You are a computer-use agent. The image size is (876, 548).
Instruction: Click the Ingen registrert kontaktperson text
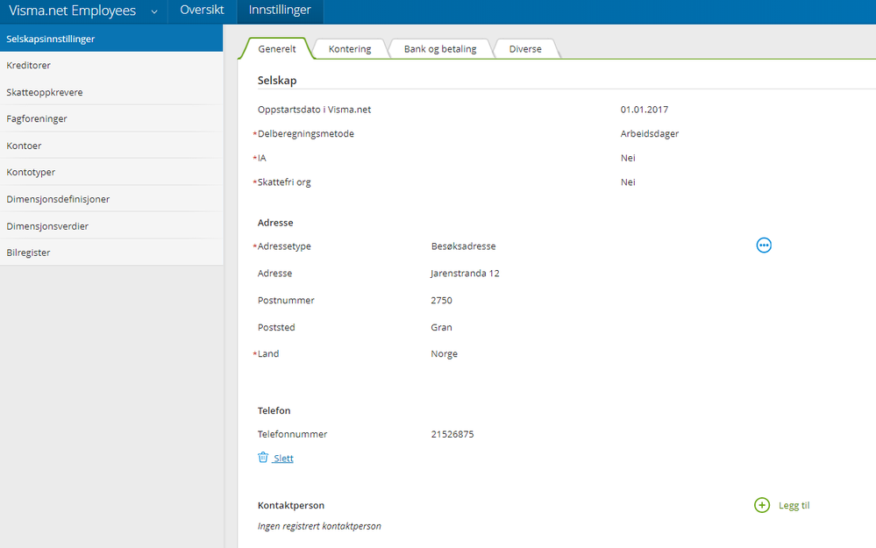[319, 526]
